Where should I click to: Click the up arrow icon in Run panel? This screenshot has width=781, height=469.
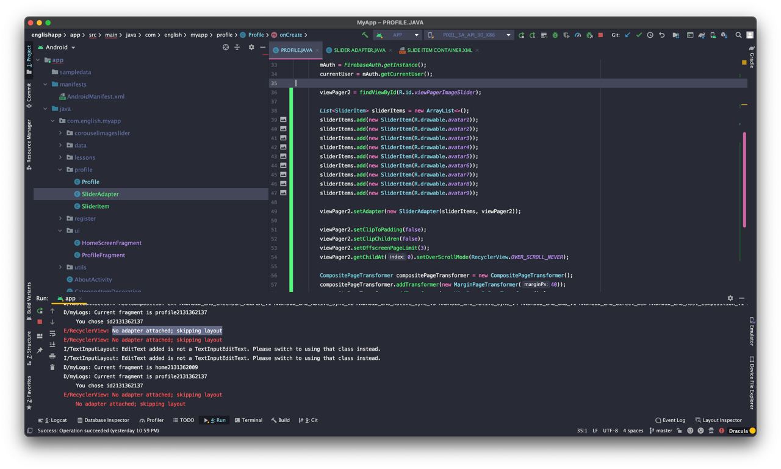click(x=52, y=311)
